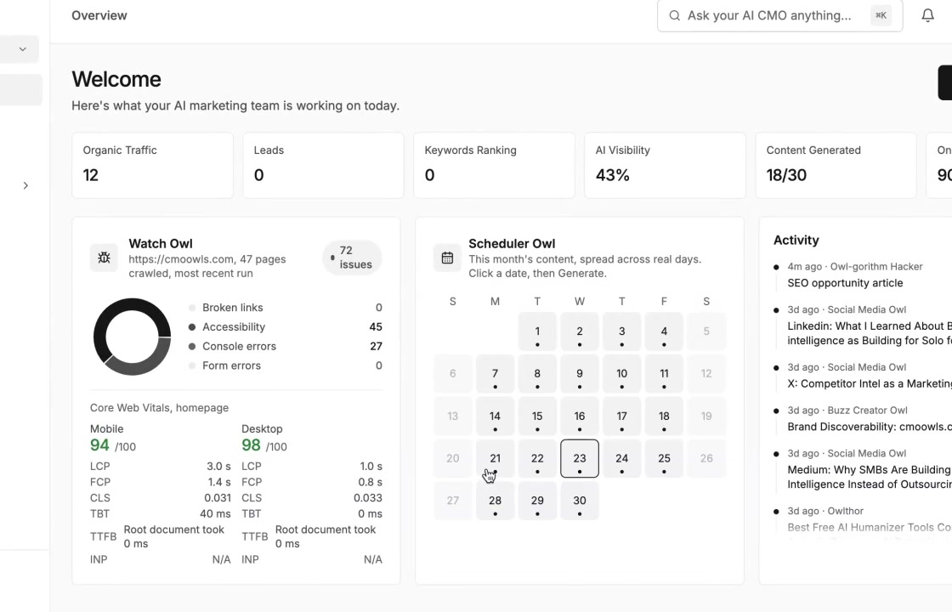The image size is (952, 612).
Task: Open the AI Visibility card
Action: click(665, 165)
